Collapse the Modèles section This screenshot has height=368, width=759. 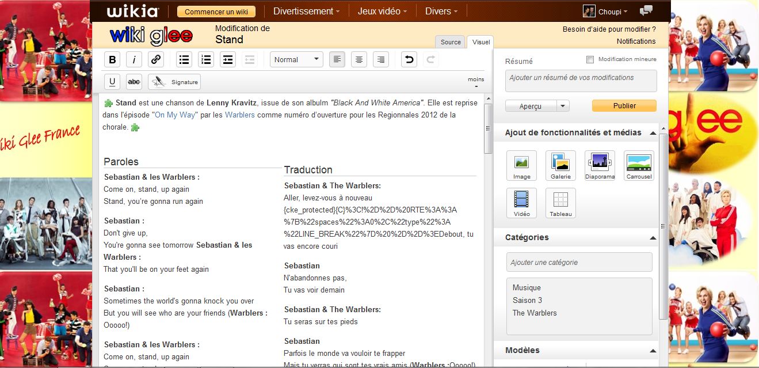(x=653, y=351)
